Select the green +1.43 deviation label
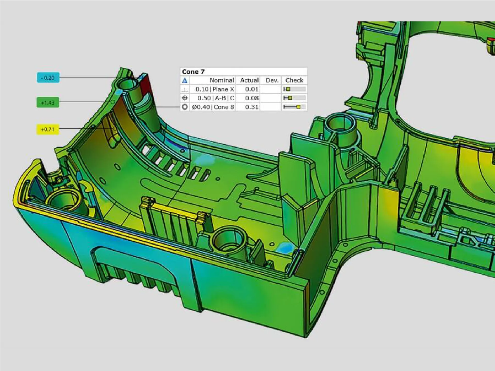 click(x=48, y=103)
